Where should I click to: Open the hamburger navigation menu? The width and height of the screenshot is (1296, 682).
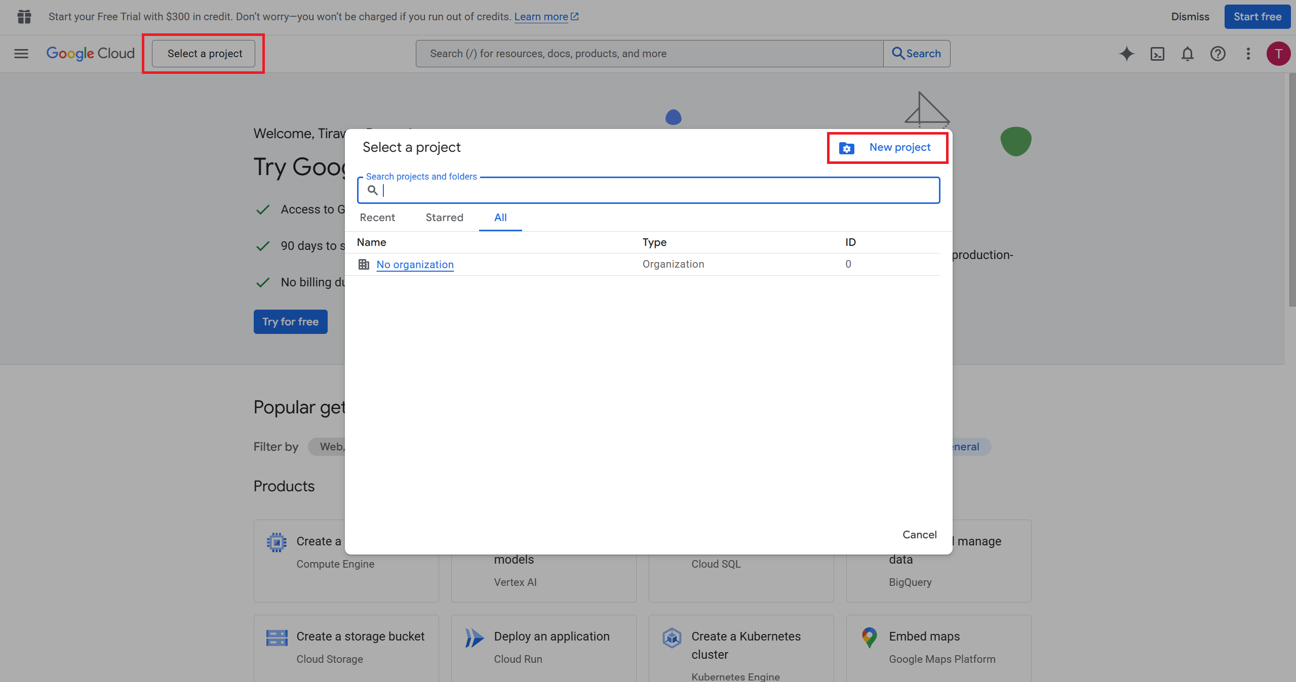point(21,54)
